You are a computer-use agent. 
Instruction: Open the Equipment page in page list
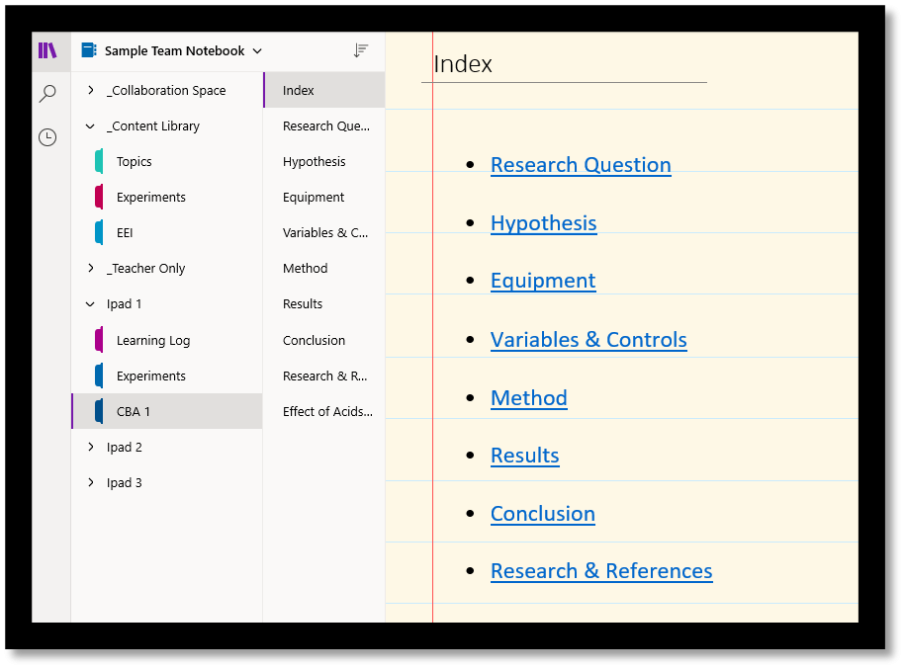click(324, 198)
